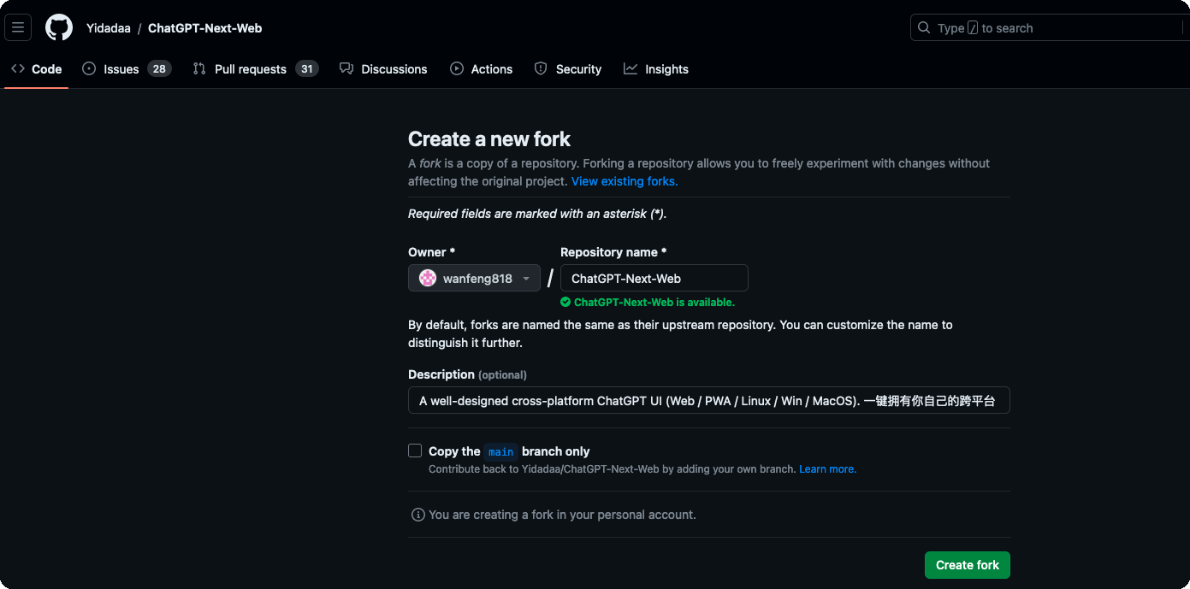
Task: Click the Description text field
Action: [x=709, y=400]
